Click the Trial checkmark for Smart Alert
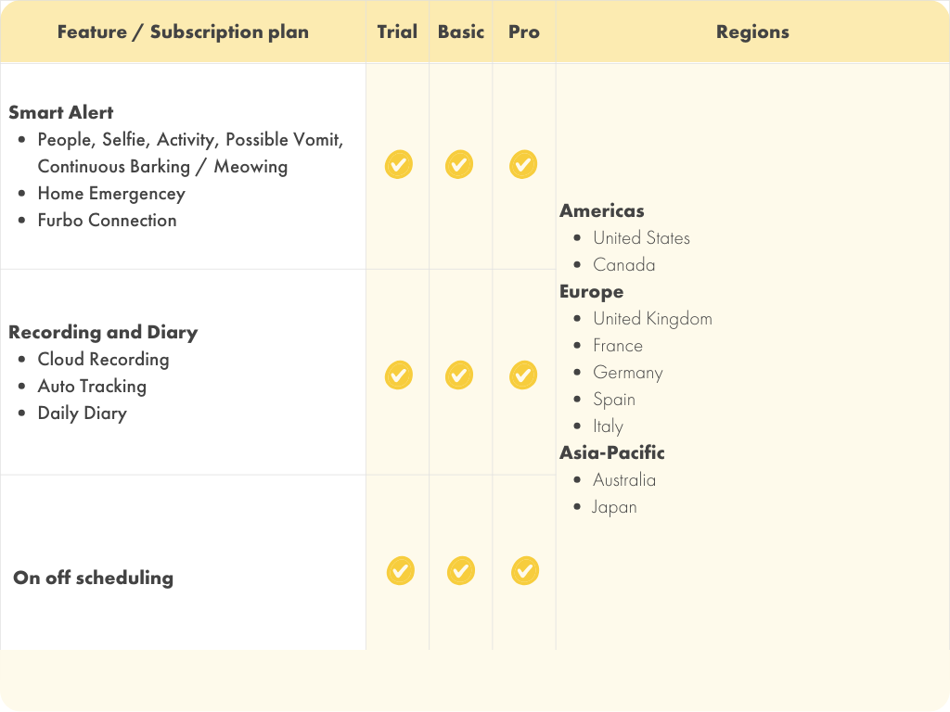Image resolution: width=950 pixels, height=712 pixels. [x=399, y=165]
